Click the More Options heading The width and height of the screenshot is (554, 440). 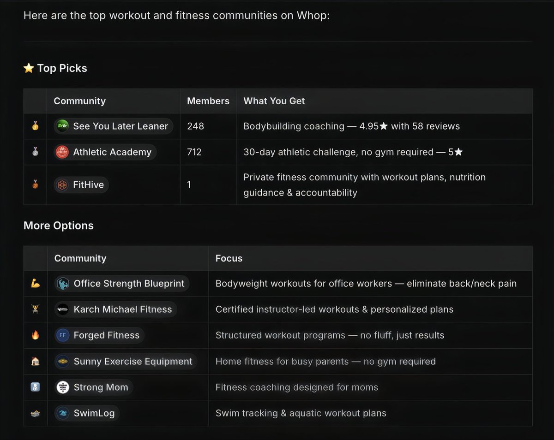[x=59, y=226]
